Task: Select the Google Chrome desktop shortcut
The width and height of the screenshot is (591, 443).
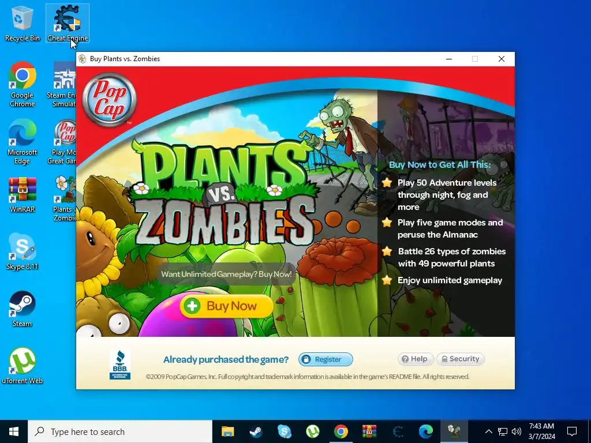Action: click(23, 84)
